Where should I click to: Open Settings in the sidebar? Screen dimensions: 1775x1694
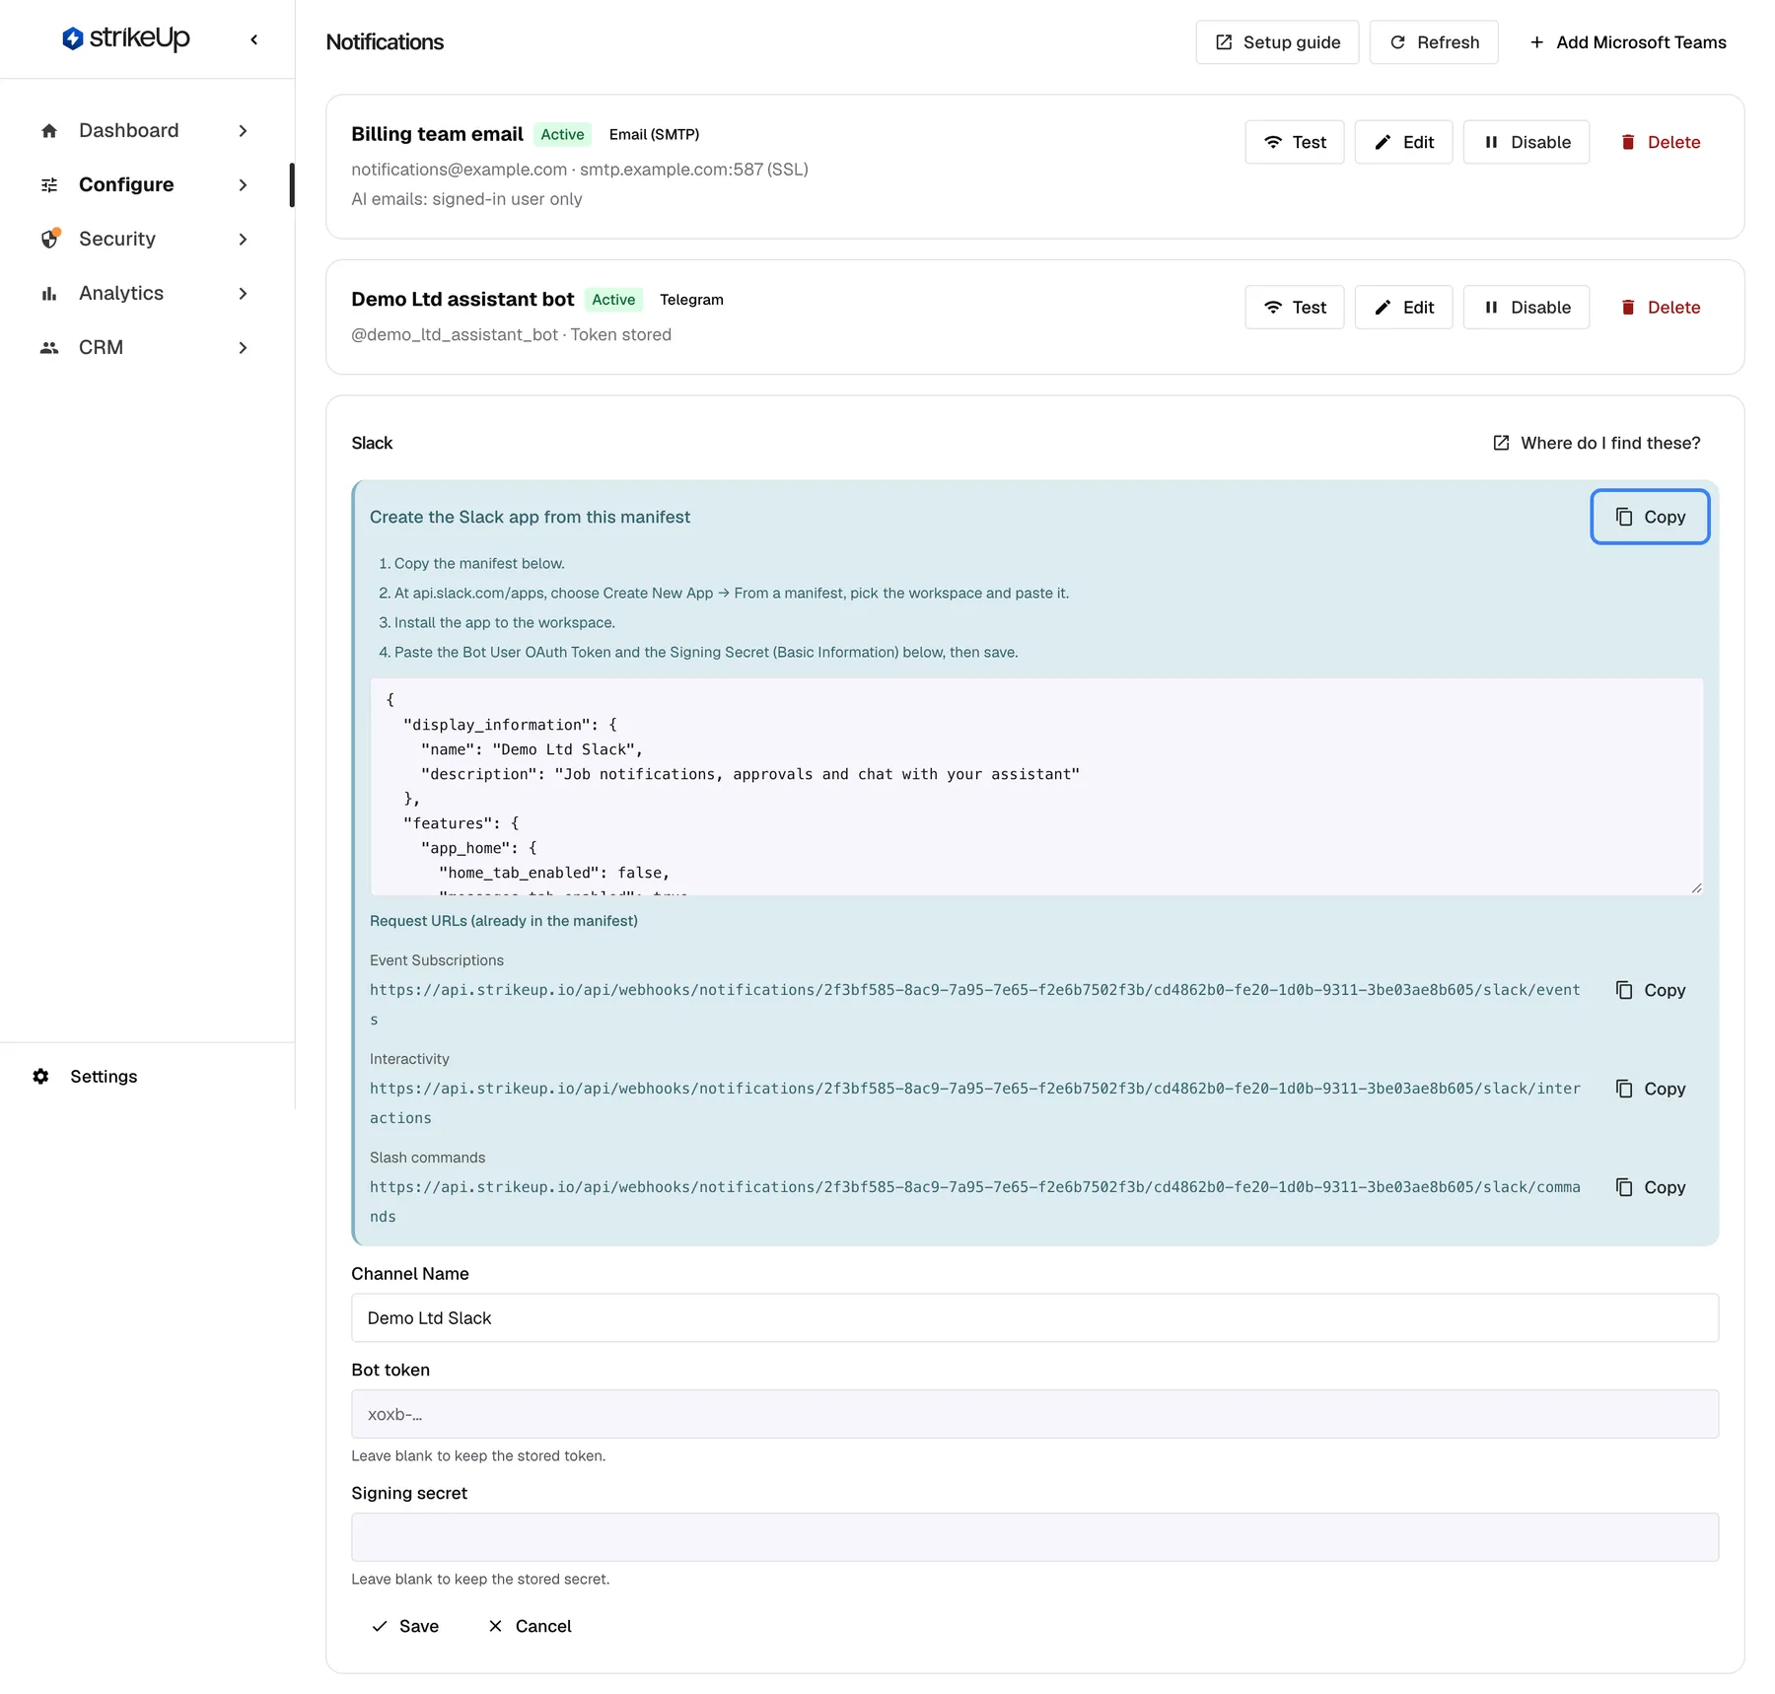104,1077
